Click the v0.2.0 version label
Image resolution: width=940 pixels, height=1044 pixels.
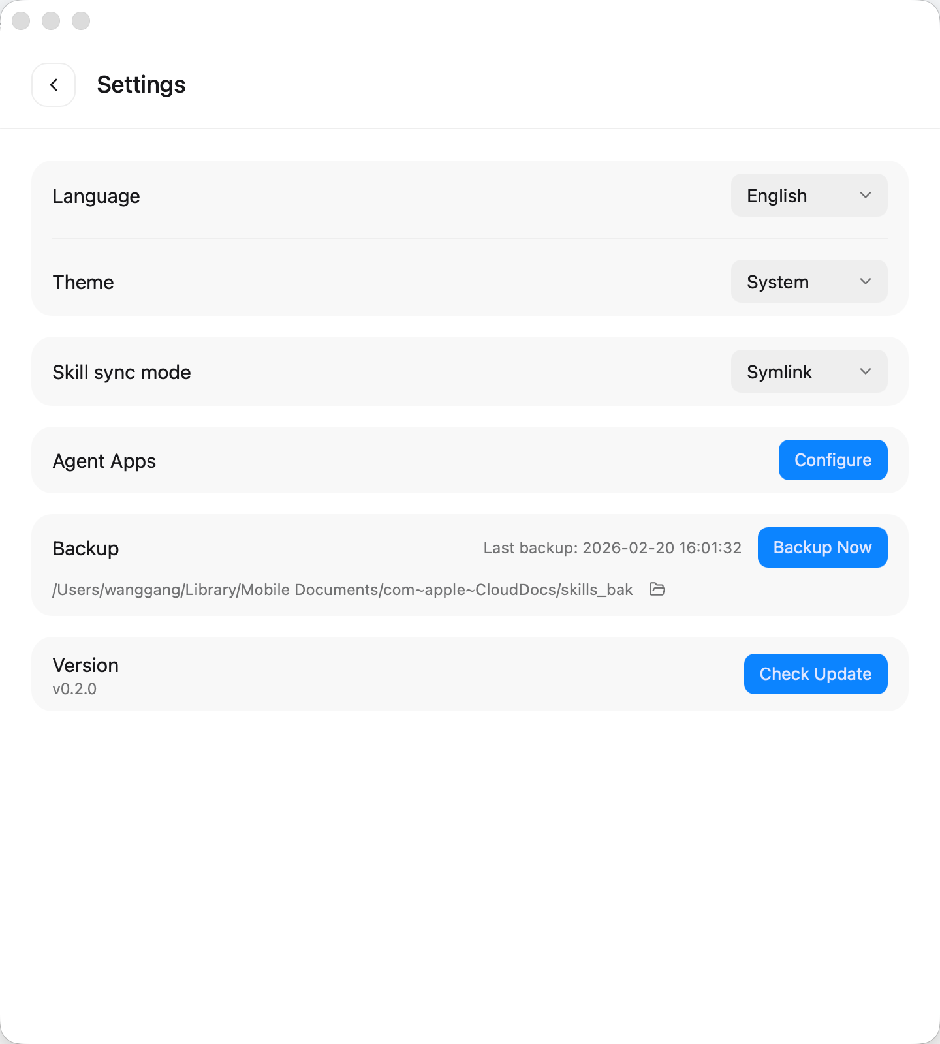[75, 688]
